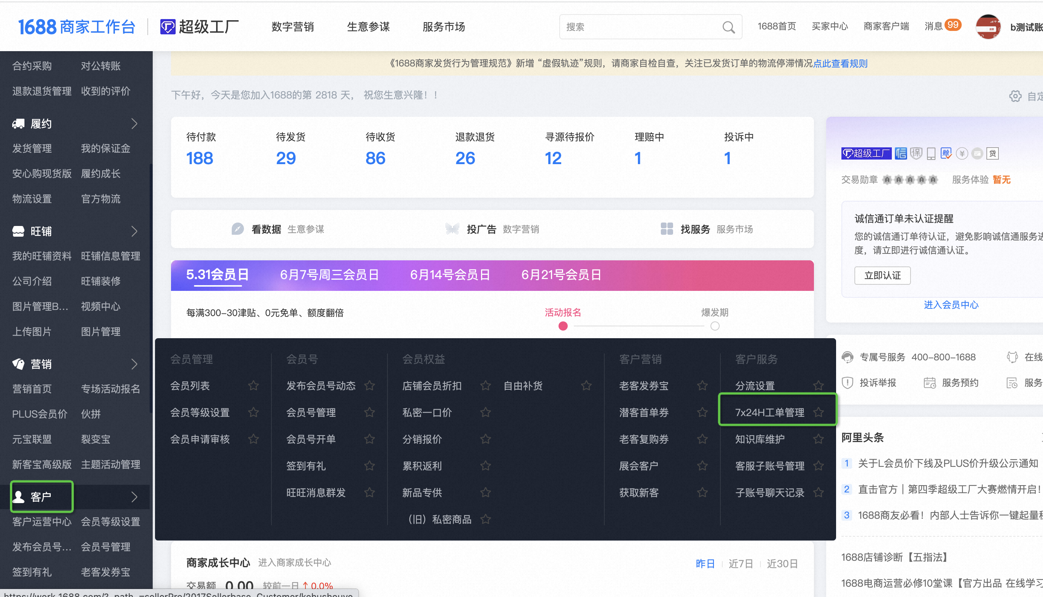
Task: Click the customize gear icon
Action: (1015, 96)
